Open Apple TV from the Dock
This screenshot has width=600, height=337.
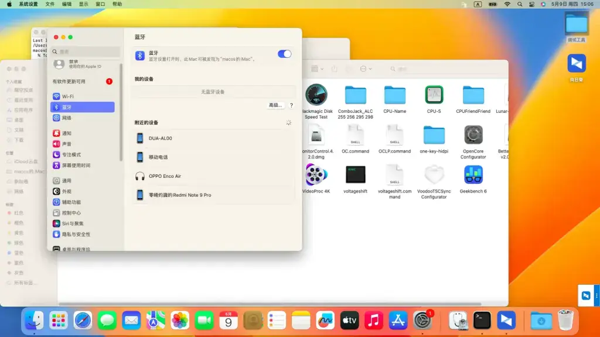click(349, 320)
